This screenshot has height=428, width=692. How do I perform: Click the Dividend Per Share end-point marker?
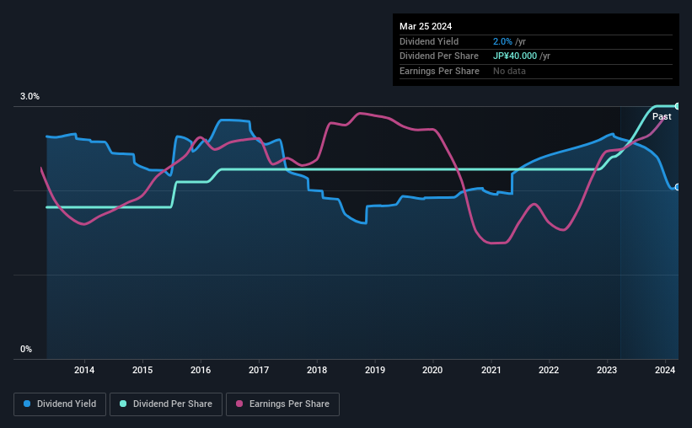click(678, 106)
